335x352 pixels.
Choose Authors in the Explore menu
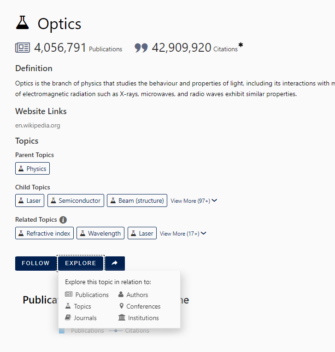[137, 295]
